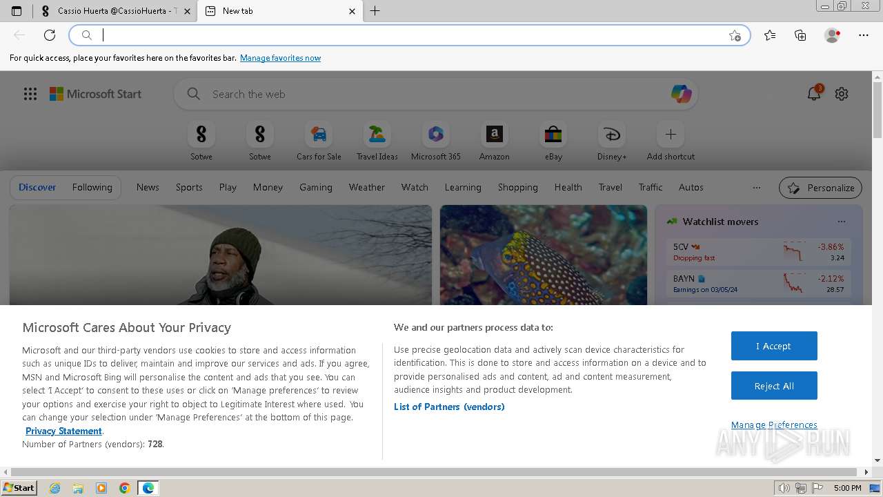The width and height of the screenshot is (883, 497).
Task: Expand more feed categories ellipsis
Action: tap(757, 187)
